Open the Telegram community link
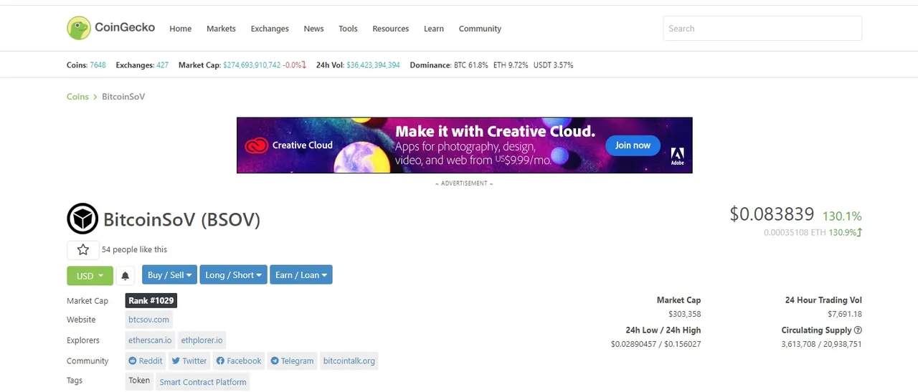 pos(293,361)
